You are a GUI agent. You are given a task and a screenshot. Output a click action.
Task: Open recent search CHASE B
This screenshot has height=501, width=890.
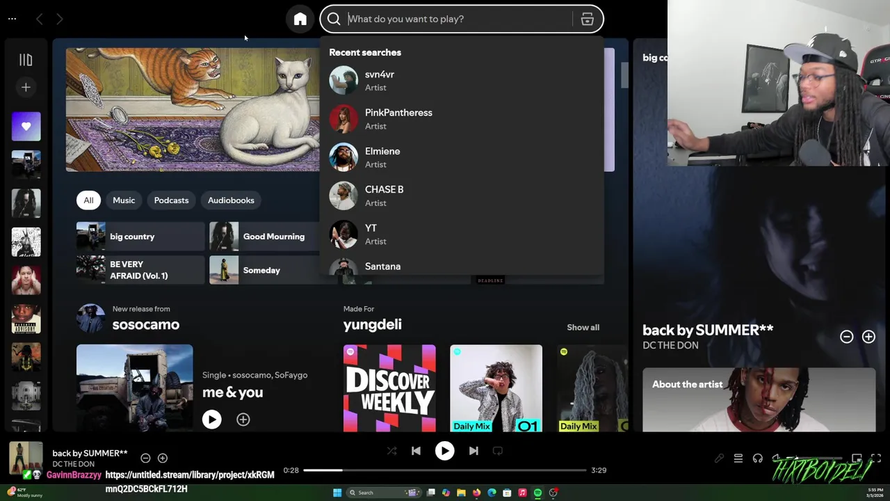[x=462, y=196]
